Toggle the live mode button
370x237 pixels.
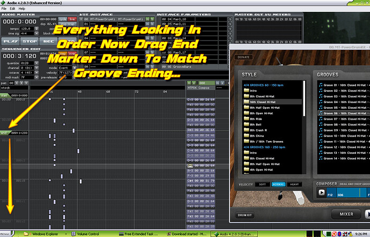(x=72, y=18)
